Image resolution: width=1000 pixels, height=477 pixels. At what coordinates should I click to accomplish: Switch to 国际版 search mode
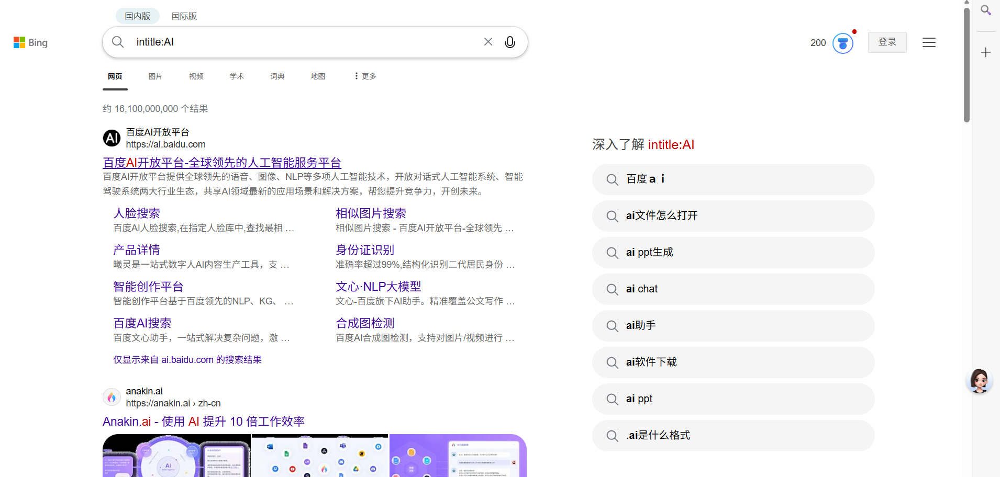(184, 16)
